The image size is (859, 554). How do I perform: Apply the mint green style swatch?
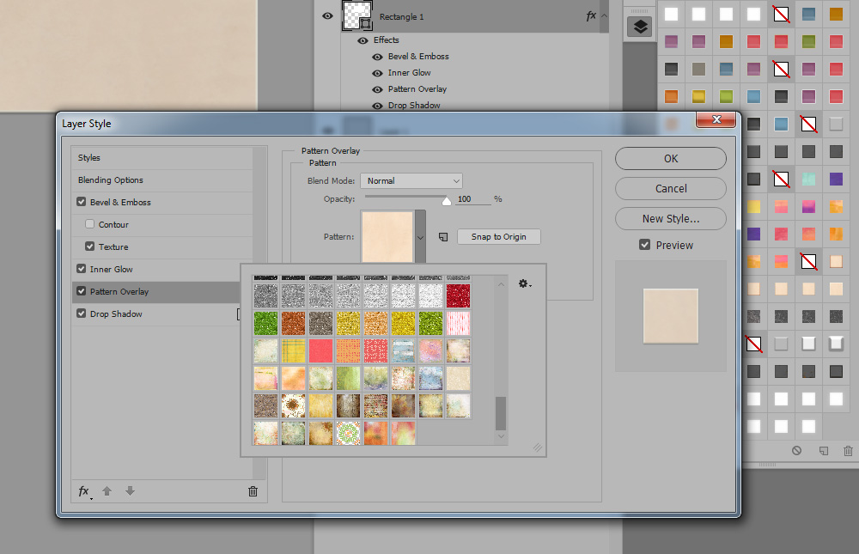click(808, 179)
